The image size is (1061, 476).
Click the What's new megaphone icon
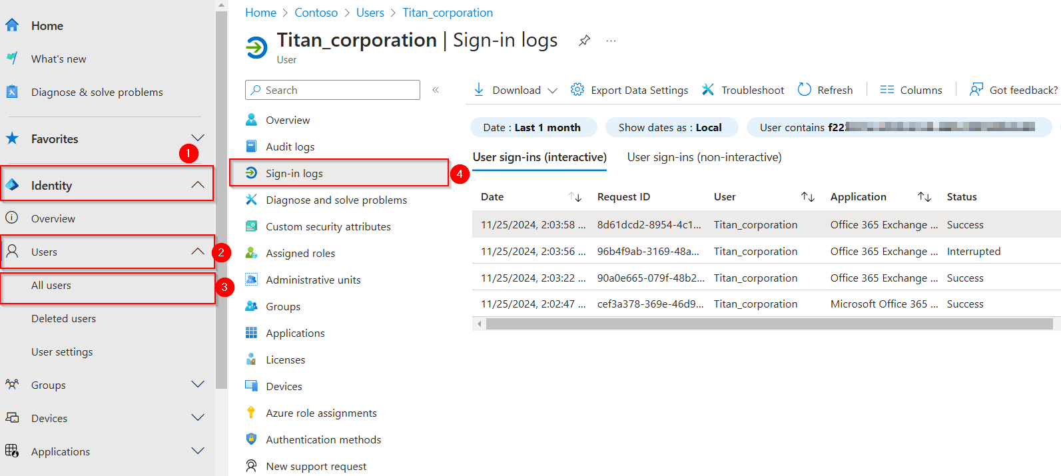(12, 59)
